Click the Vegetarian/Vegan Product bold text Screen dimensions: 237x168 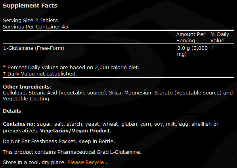(x=76, y=130)
